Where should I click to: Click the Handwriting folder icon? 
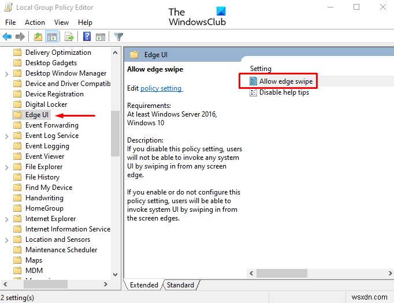coord(17,198)
